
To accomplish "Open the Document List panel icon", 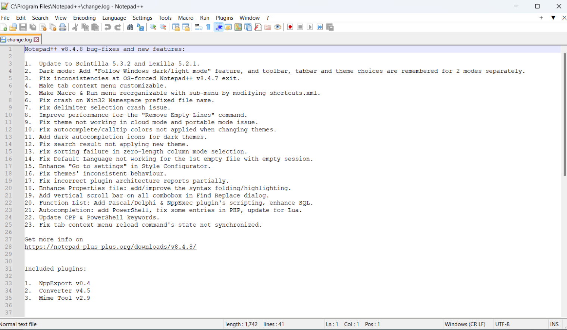I will pos(248,27).
